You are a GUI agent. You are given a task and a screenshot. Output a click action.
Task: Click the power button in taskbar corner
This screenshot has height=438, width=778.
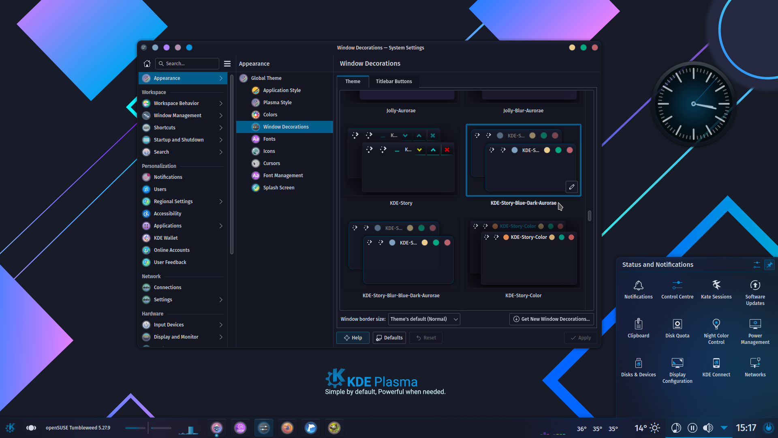click(x=768, y=428)
